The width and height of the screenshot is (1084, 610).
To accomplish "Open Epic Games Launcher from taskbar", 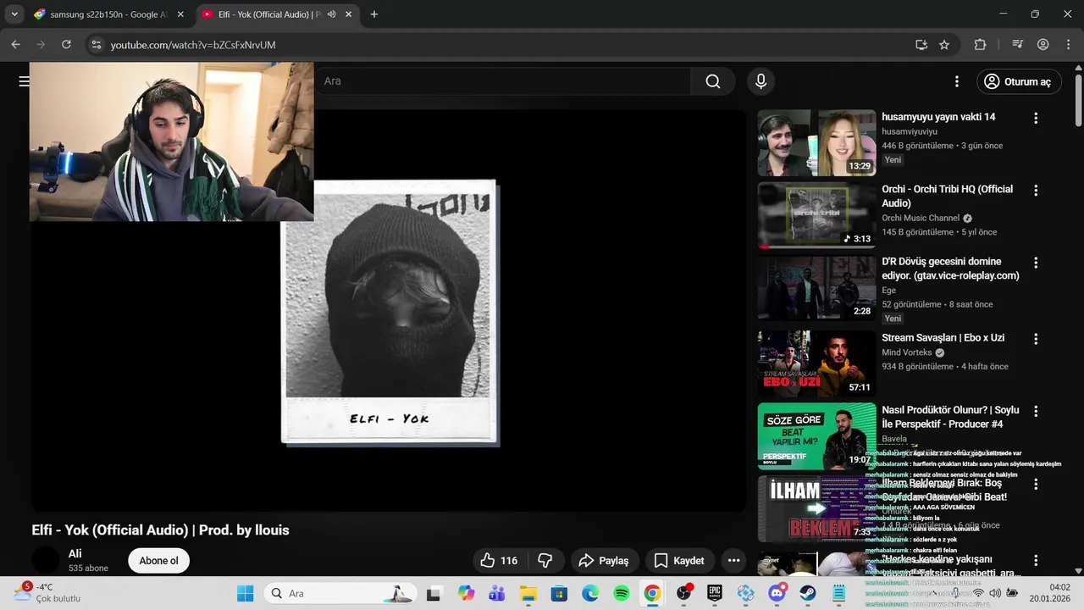I will pos(715,593).
